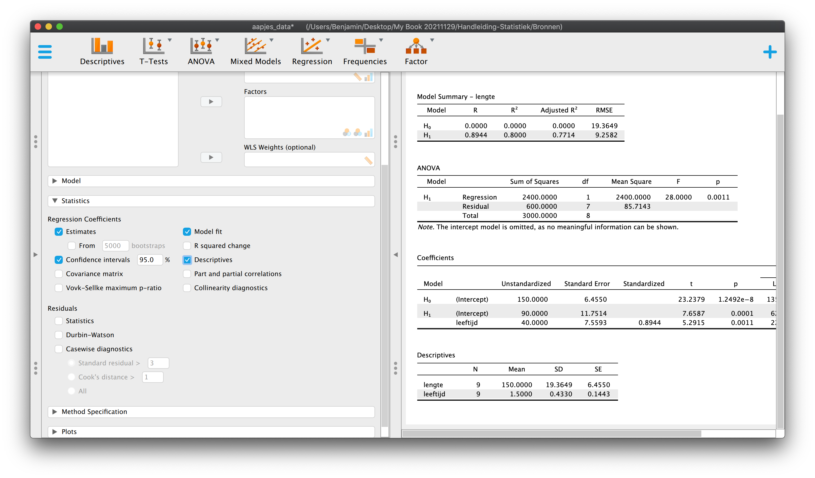Select the ANOVA results table title
815x478 pixels.
pyautogui.click(x=429, y=168)
